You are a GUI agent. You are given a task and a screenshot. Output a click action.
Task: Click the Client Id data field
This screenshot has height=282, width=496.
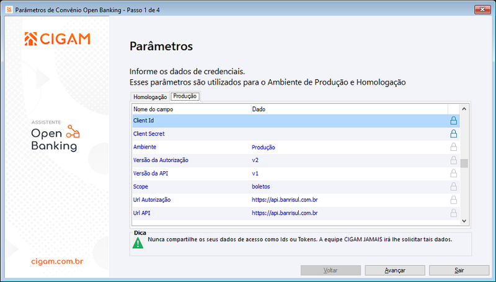(x=349, y=121)
